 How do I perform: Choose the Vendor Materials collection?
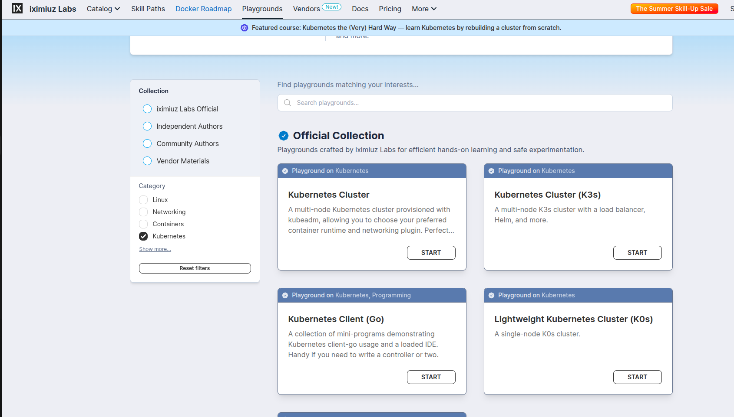pyautogui.click(x=147, y=161)
